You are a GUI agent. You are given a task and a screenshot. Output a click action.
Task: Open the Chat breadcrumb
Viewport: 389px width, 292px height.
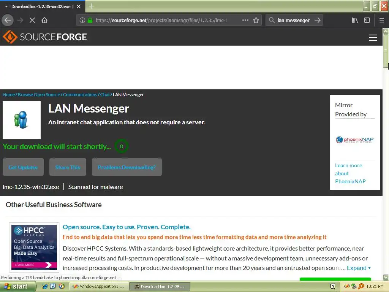(x=105, y=95)
